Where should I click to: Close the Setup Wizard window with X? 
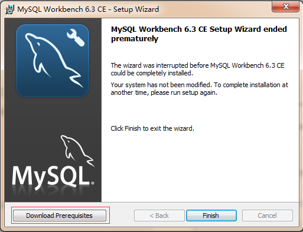click(286, 6)
